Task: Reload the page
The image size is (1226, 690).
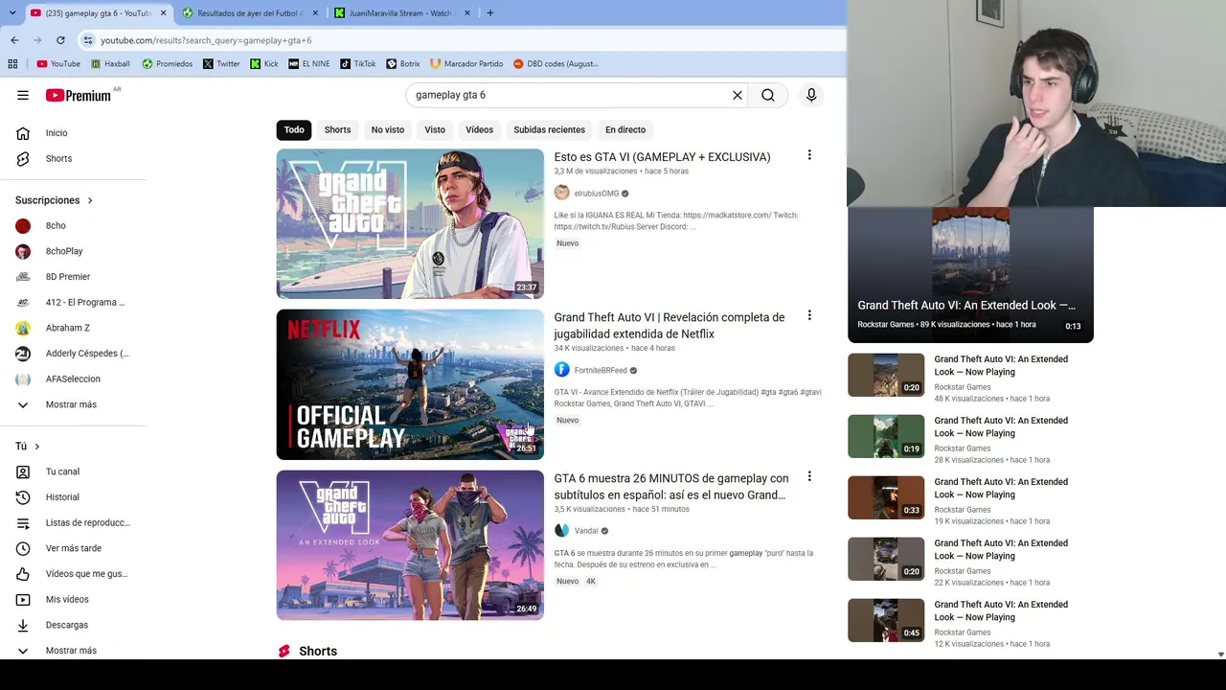Action: tap(60, 40)
